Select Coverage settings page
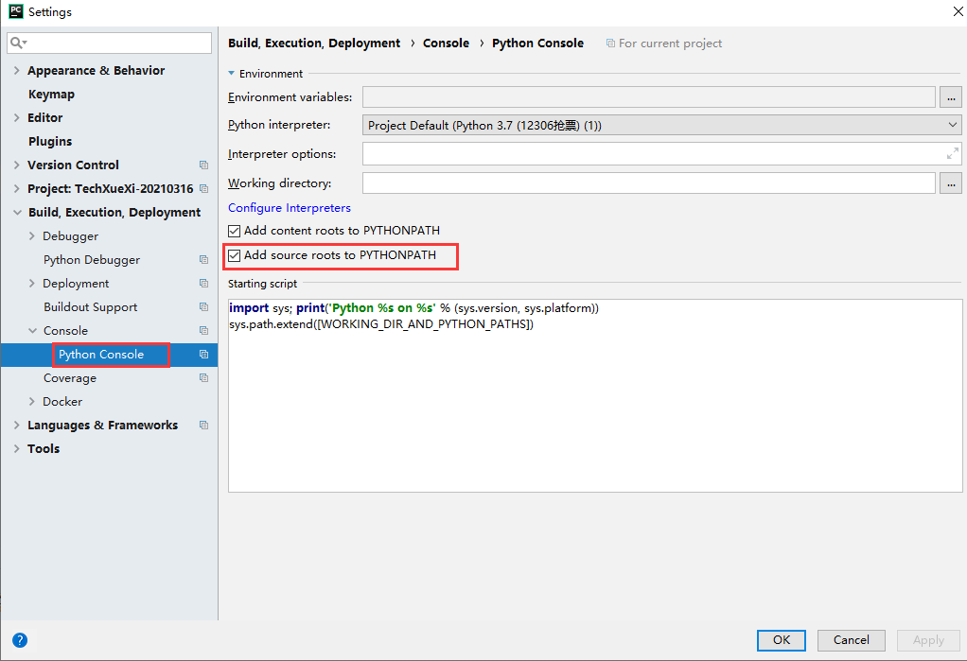Viewport: 967px width, 661px height. coord(70,378)
